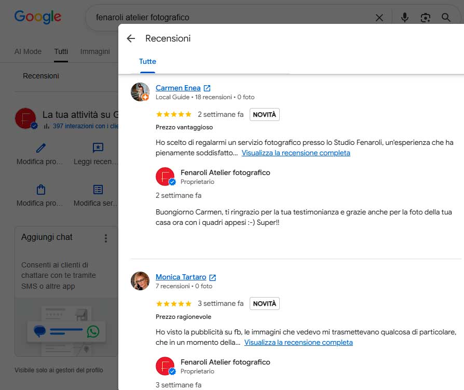Click 'Visibile solo ai gestori del profilo'

pyautogui.click(x=59, y=370)
